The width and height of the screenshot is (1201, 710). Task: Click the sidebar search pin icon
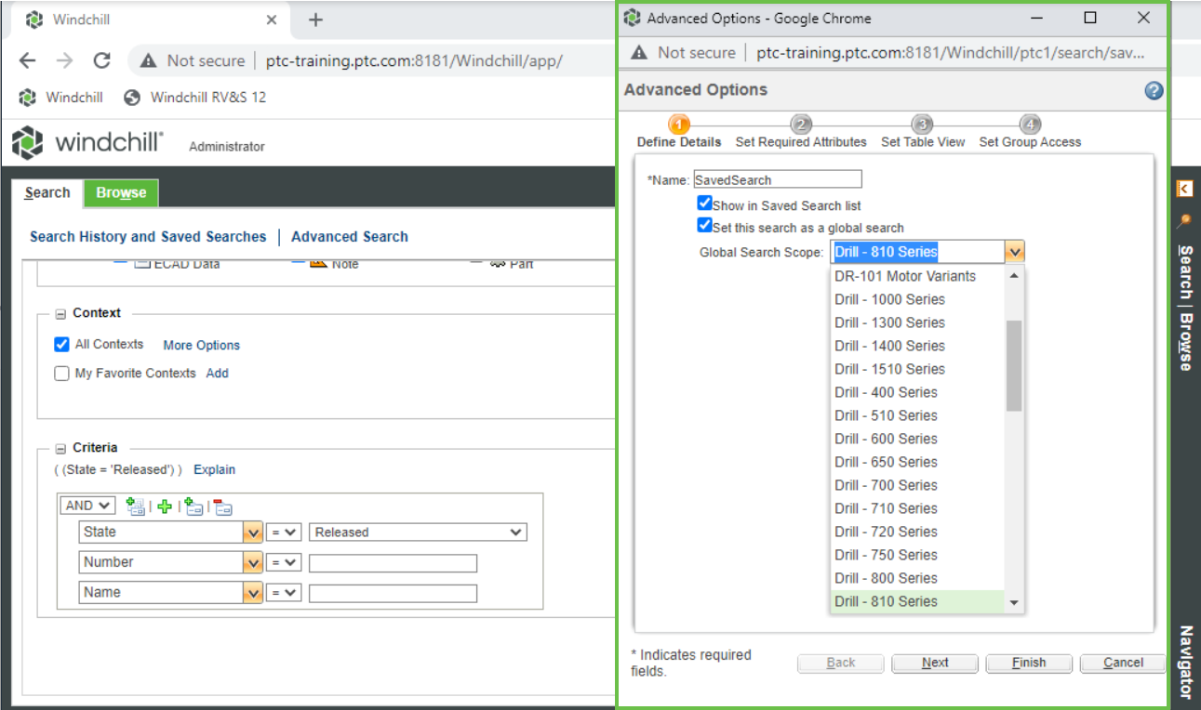tap(1184, 221)
